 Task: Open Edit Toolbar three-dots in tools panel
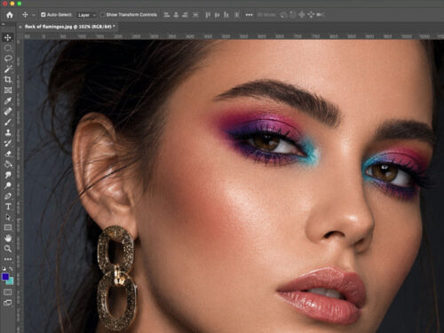point(8,259)
